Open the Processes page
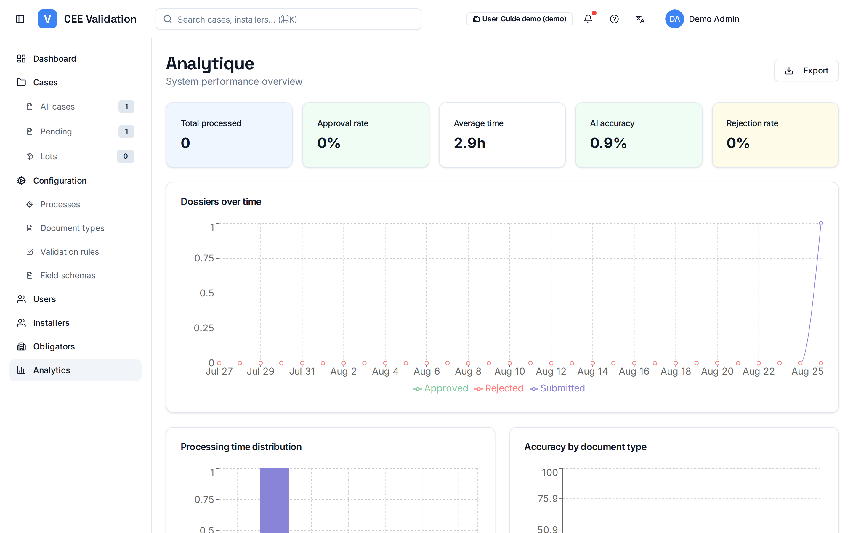 coord(80,204)
